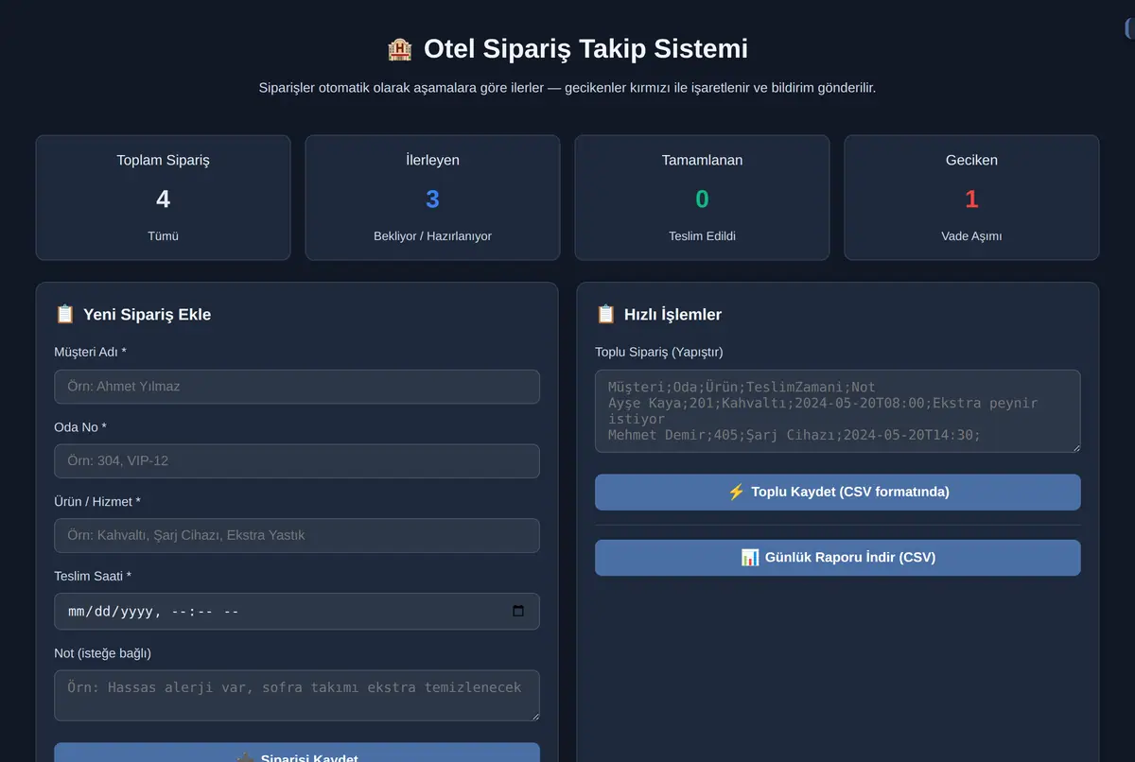Open the calendar picker in Teslim Saati
The width and height of the screenshot is (1135, 762).
click(518, 611)
